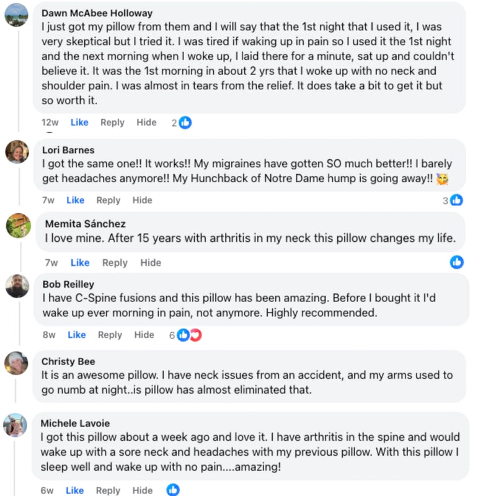This screenshot has width=496, height=496.
Task: Click like reaction icon on Memita's comment
Action: pyautogui.click(x=457, y=262)
